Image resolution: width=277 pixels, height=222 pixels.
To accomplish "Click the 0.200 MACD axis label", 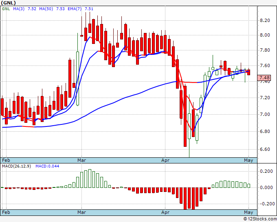I will [266, 171].
